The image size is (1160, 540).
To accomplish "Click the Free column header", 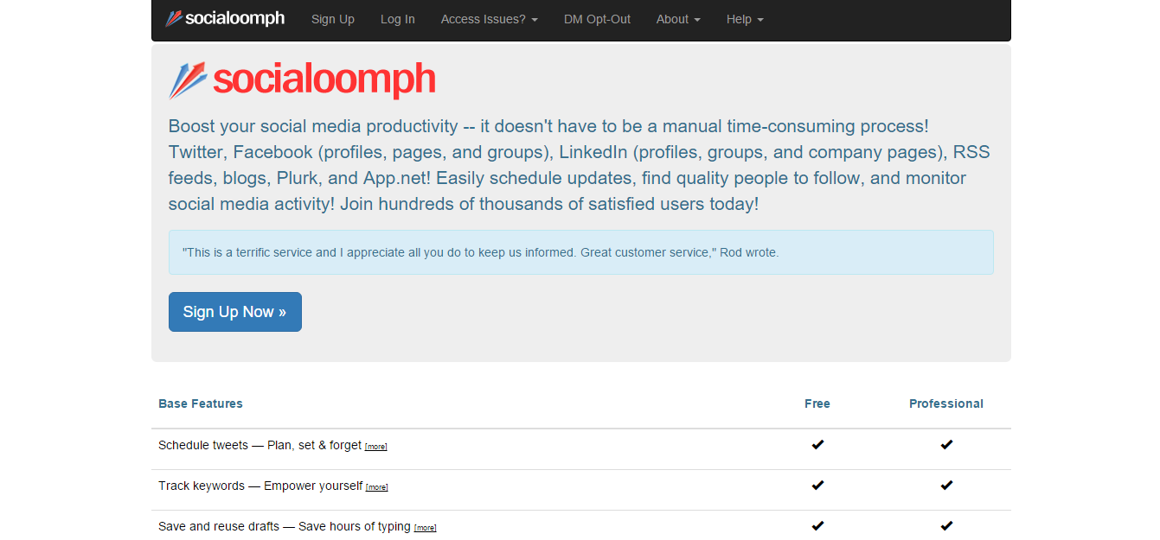I will [x=817, y=403].
